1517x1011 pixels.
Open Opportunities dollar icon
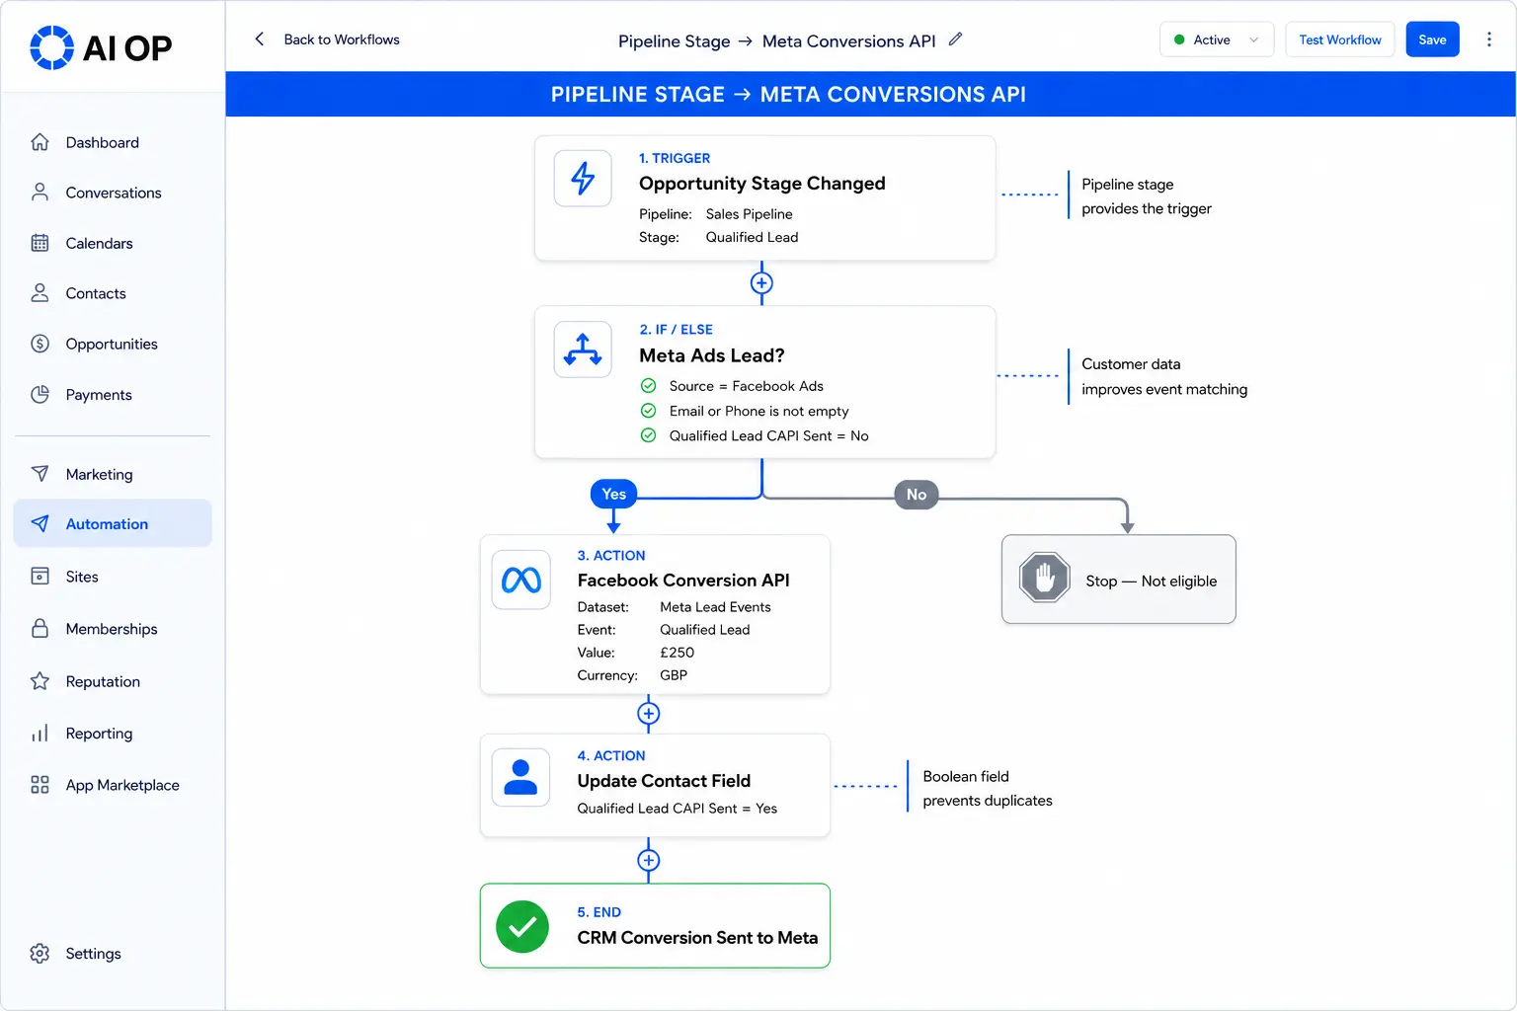40,344
